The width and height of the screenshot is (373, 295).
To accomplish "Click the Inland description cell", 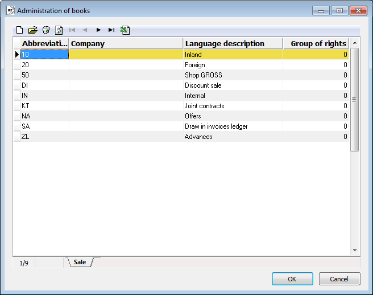I will point(233,55).
